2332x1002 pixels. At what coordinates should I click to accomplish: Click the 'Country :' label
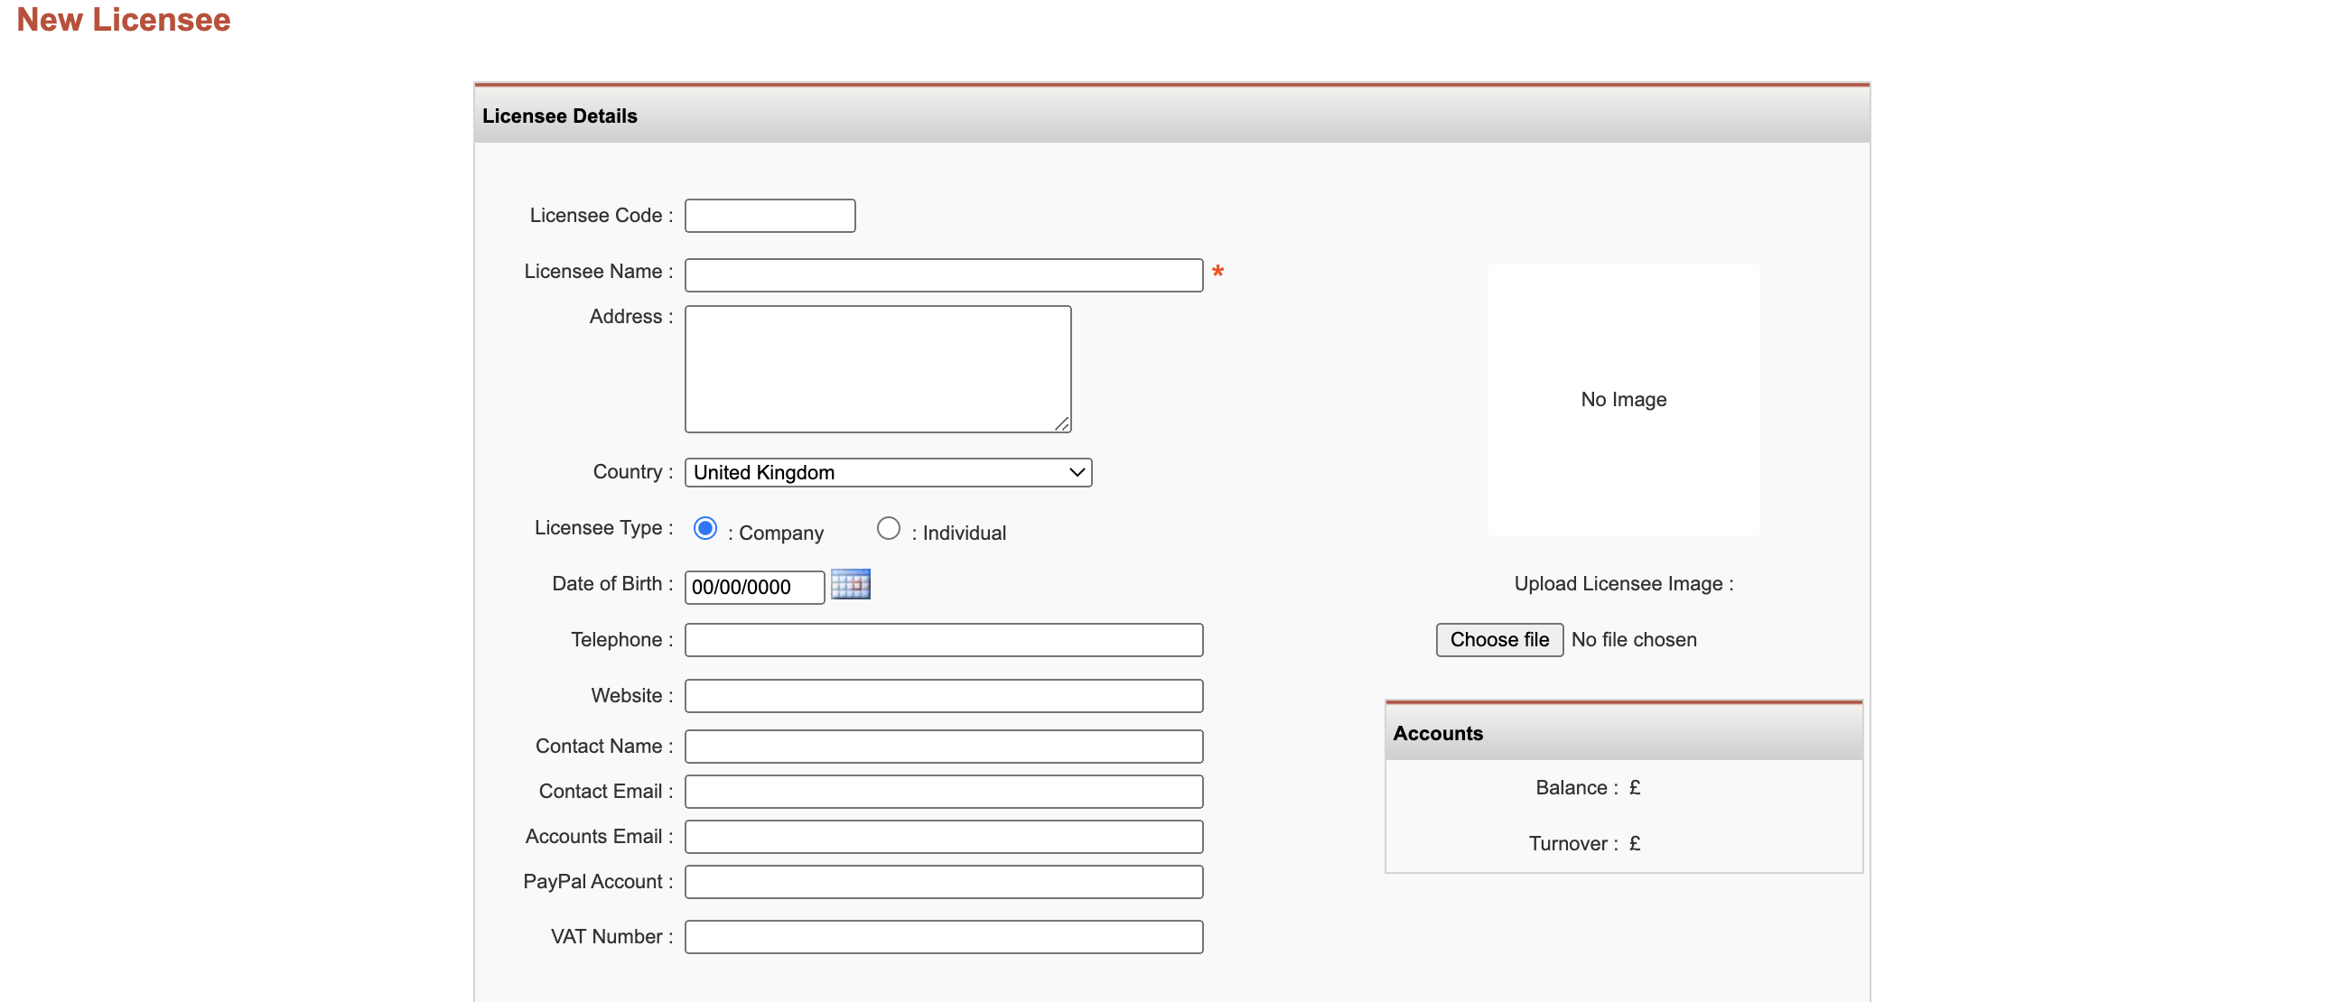click(632, 471)
